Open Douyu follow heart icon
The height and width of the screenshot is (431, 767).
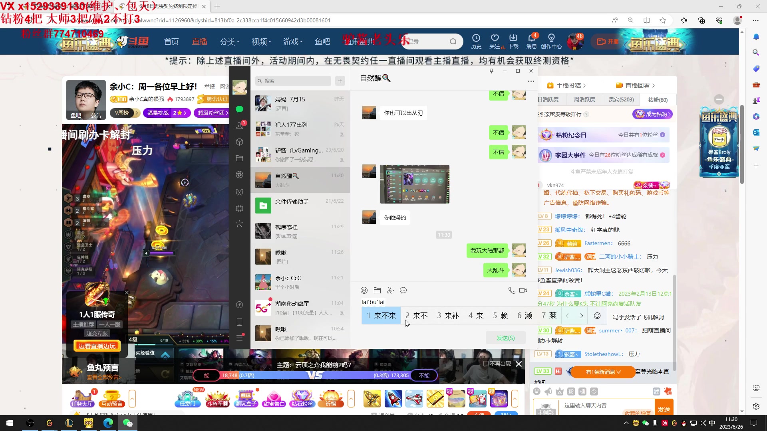[495, 41]
